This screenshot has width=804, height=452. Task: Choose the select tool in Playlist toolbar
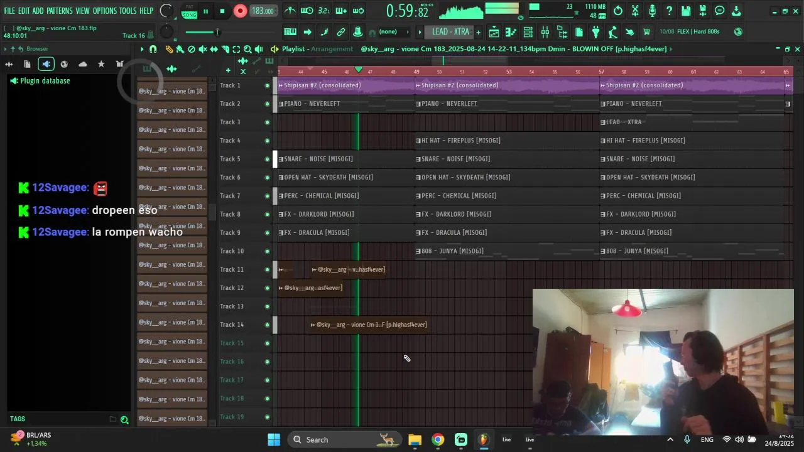click(236, 49)
